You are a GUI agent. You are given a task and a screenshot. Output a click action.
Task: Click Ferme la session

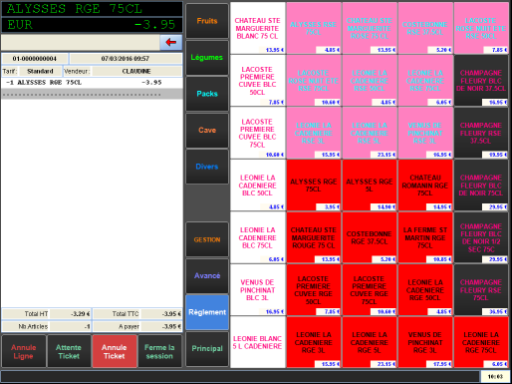pyautogui.click(x=159, y=351)
